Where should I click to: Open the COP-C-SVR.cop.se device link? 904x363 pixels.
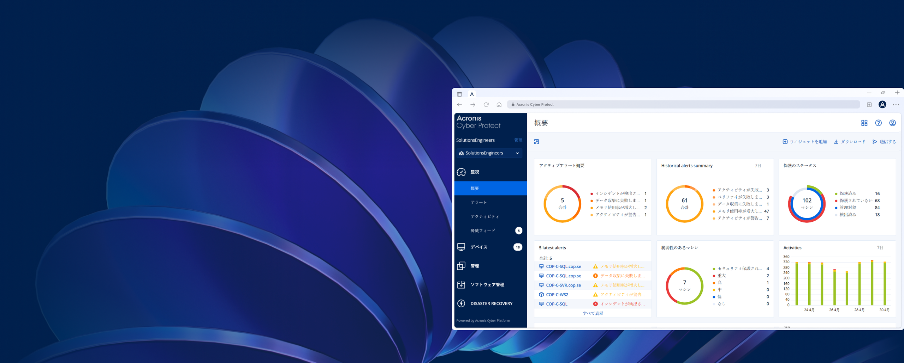[563, 285]
